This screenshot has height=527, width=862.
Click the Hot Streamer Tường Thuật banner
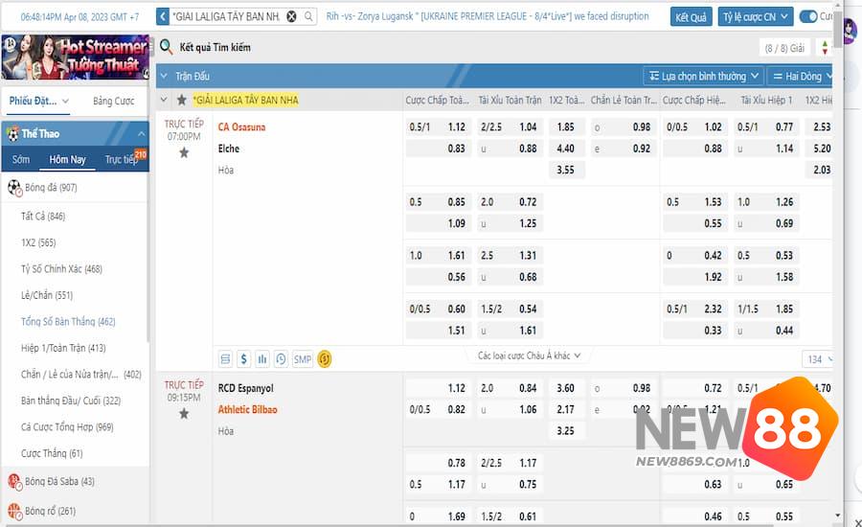(x=75, y=57)
